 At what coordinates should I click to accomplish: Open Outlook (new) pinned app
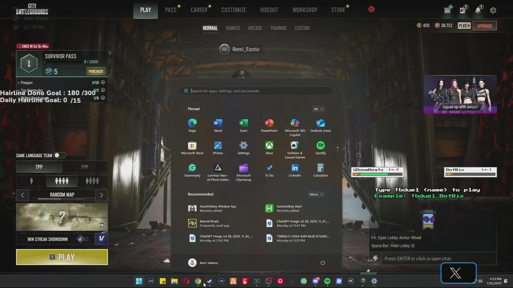(321, 125)
